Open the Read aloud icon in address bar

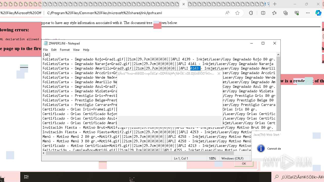click(227, 13)
